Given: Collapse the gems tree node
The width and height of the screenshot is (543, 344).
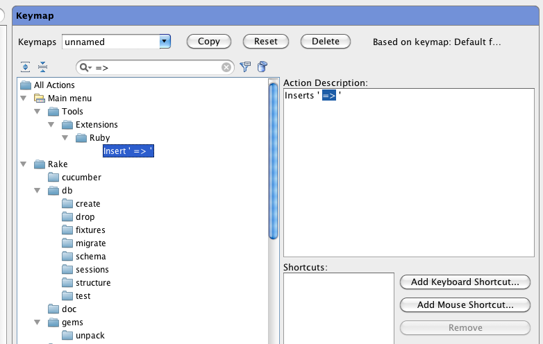Looking at the screenshot, I should tap(37, 322).
